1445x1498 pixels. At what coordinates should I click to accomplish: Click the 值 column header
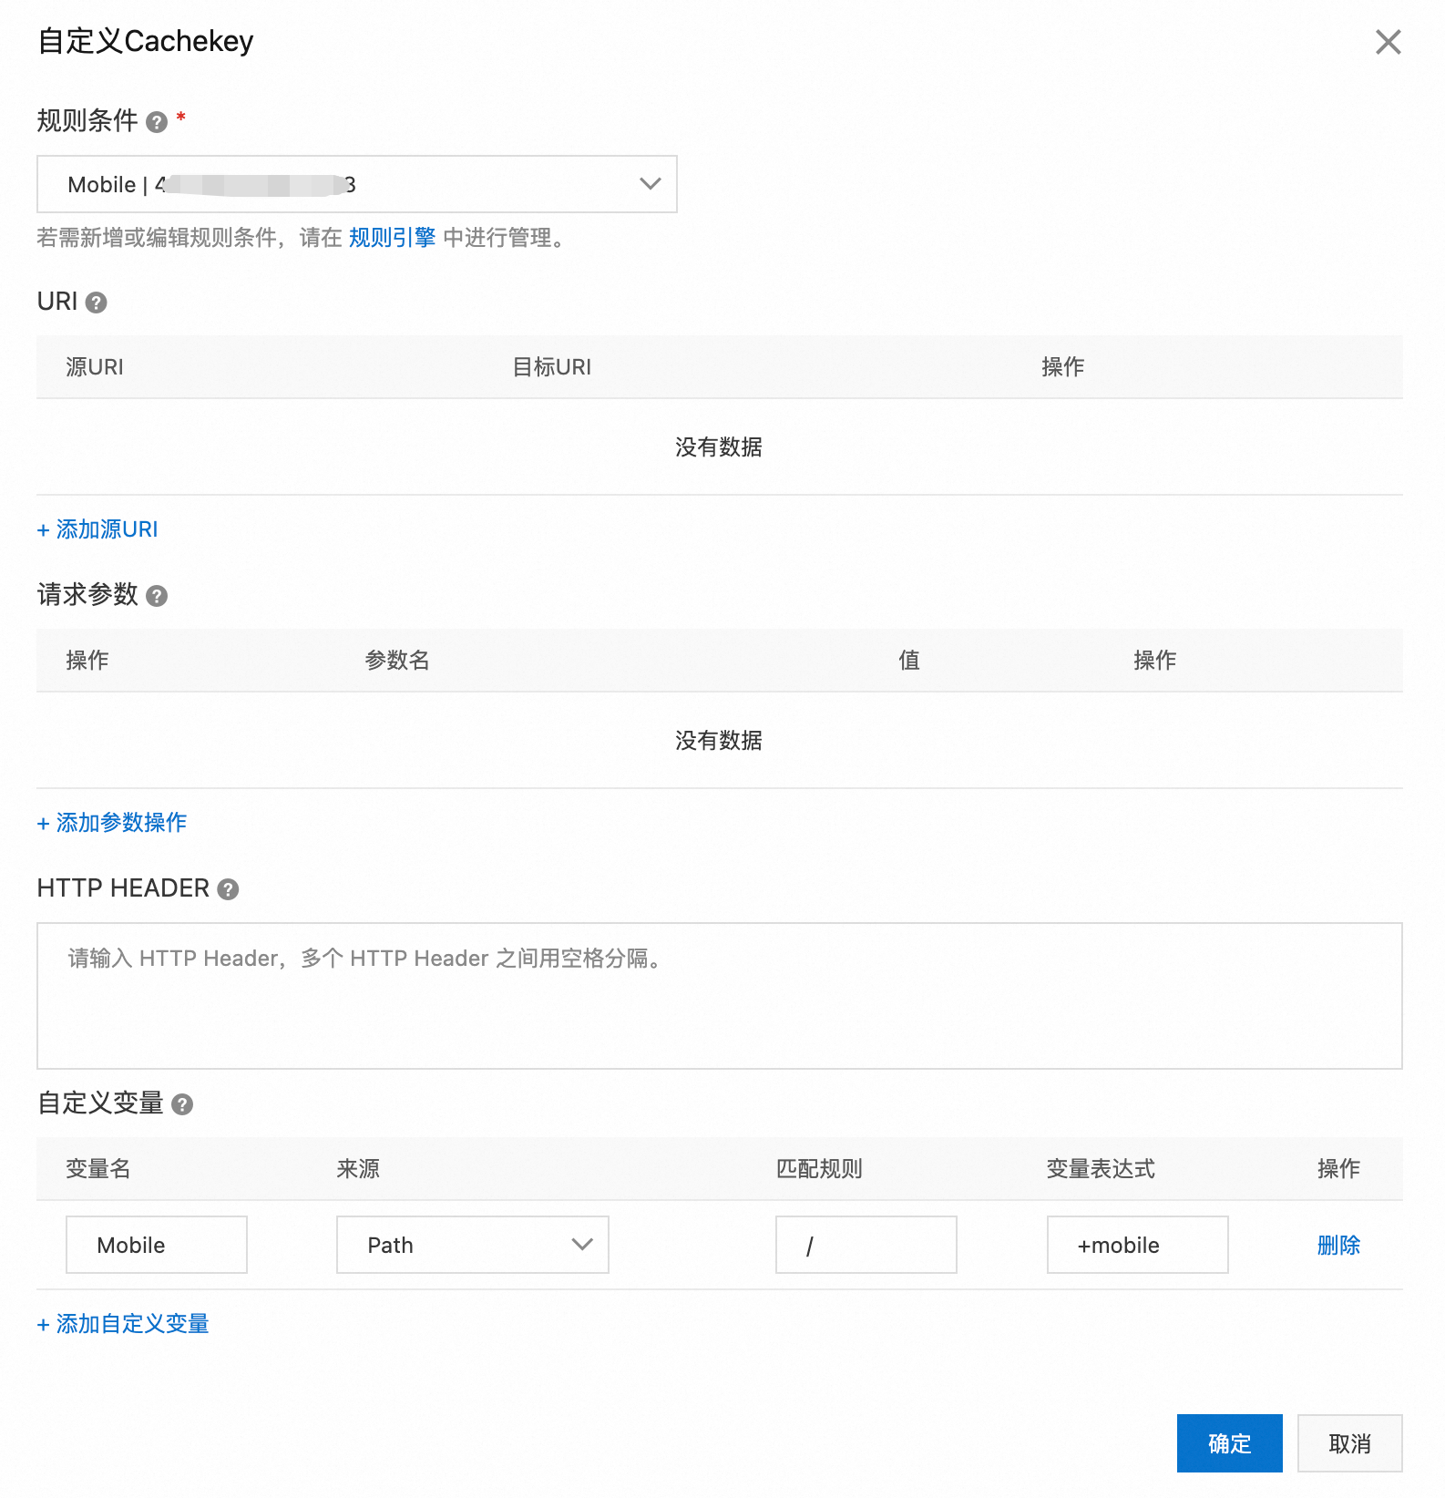pyautogui.click(x=909, y=661)
